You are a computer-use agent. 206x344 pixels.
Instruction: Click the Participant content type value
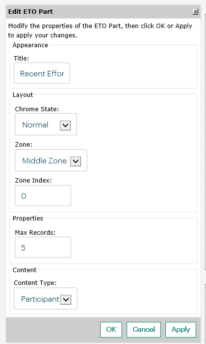[40, 299]
